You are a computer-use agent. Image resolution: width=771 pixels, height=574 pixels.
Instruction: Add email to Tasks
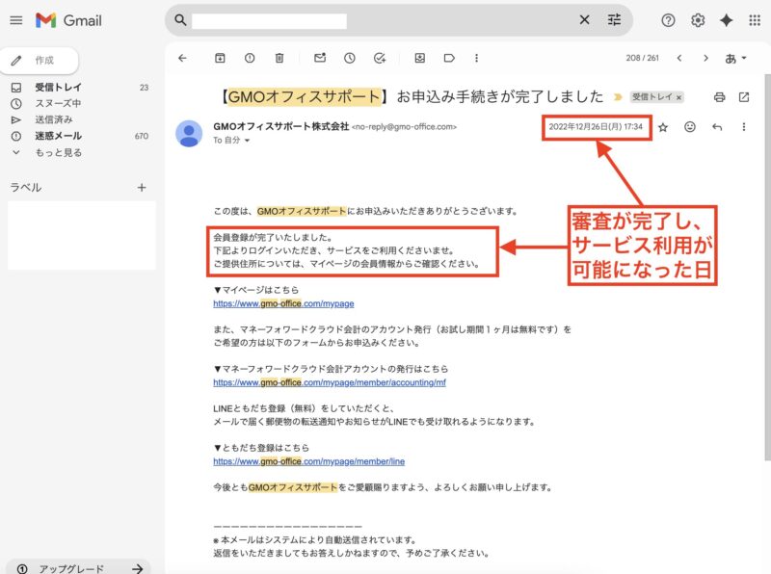[380, 58]
